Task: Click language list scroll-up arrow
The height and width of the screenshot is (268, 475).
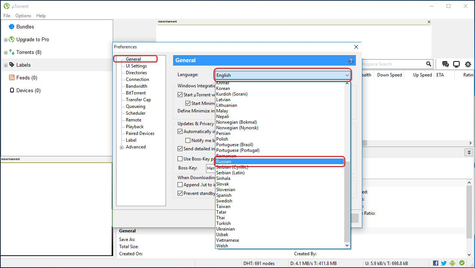Action: (x=347, y=83)
